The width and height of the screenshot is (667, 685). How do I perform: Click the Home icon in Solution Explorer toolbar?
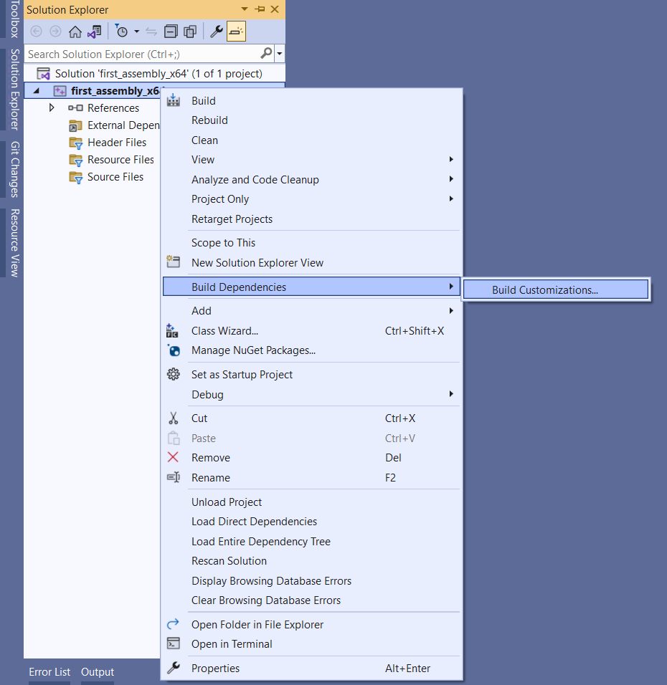(75, 32)
